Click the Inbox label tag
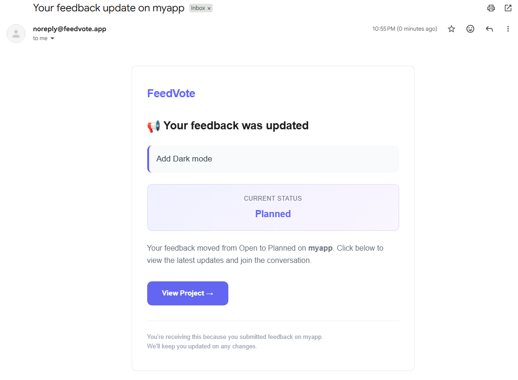This screenshot has height=380, width=518. 198,8
